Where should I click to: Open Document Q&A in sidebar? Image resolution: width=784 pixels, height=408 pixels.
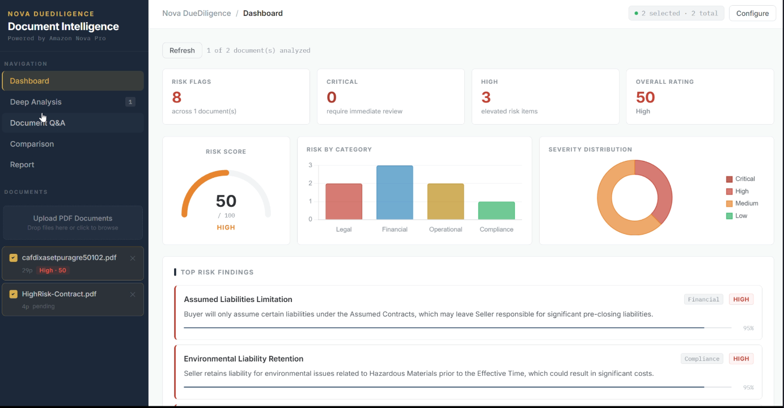click(x=73, y=123)
